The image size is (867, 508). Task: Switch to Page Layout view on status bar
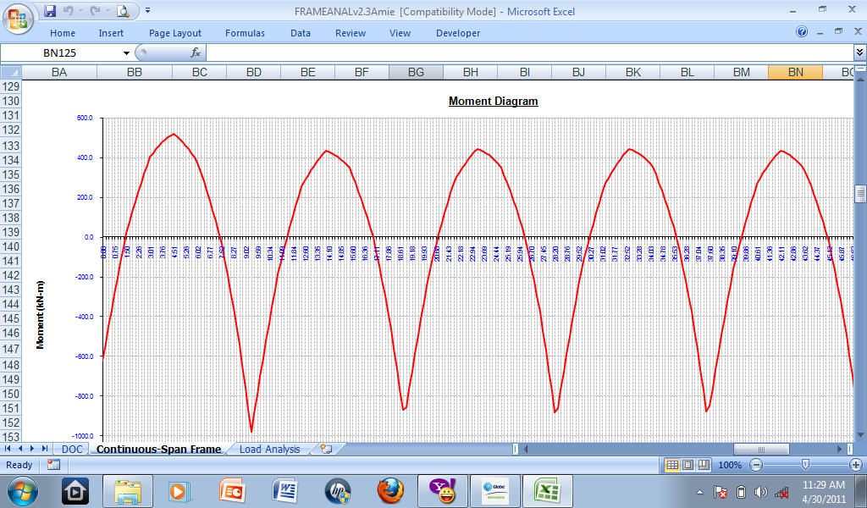687,464
